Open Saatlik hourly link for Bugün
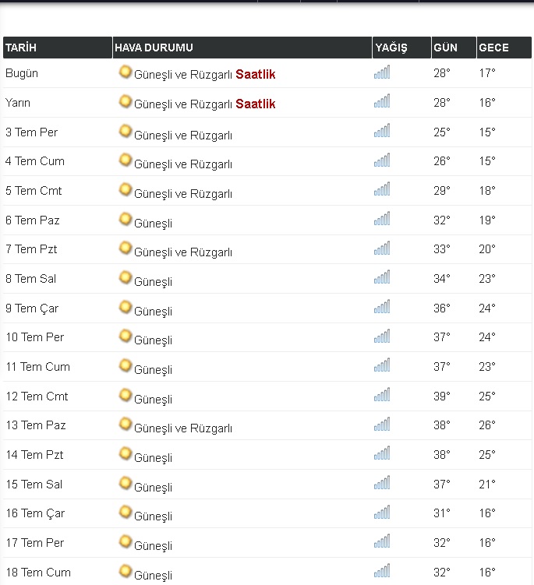The width and height of the screenshot is (534, 585). point(255,75)
